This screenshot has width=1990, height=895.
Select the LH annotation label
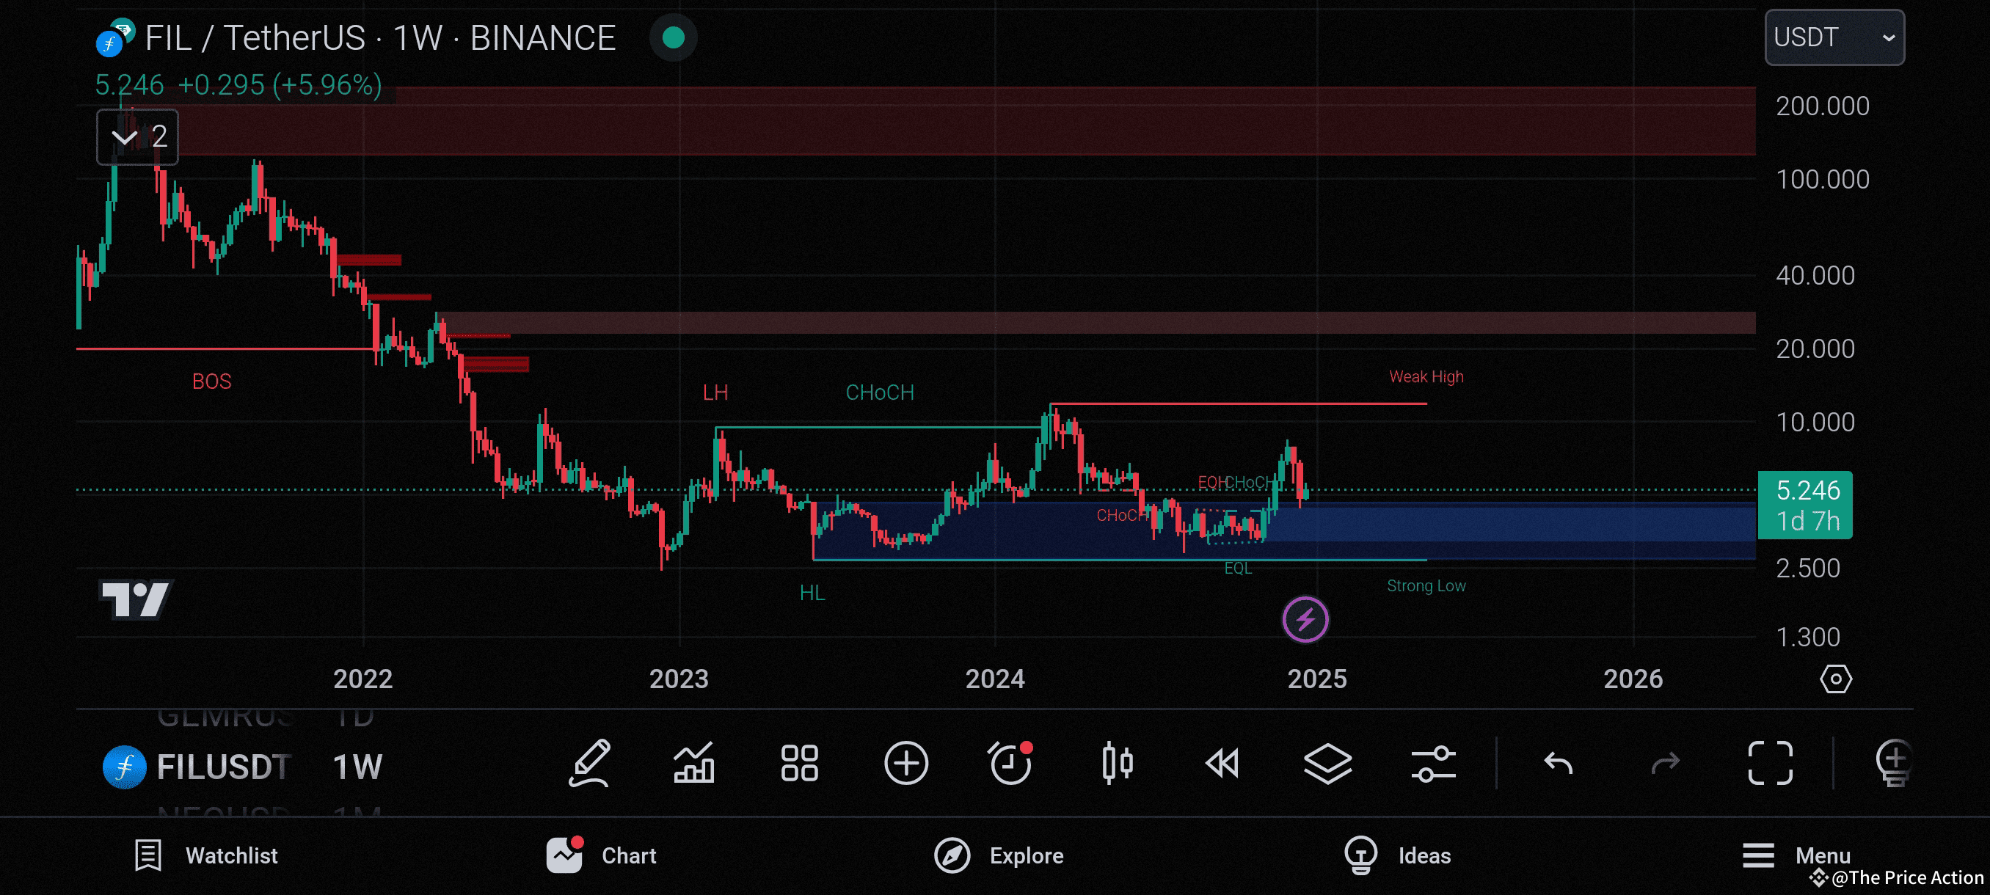point(715,393)
